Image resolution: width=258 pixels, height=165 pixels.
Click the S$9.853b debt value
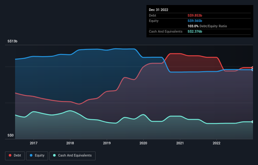point(195,15)
